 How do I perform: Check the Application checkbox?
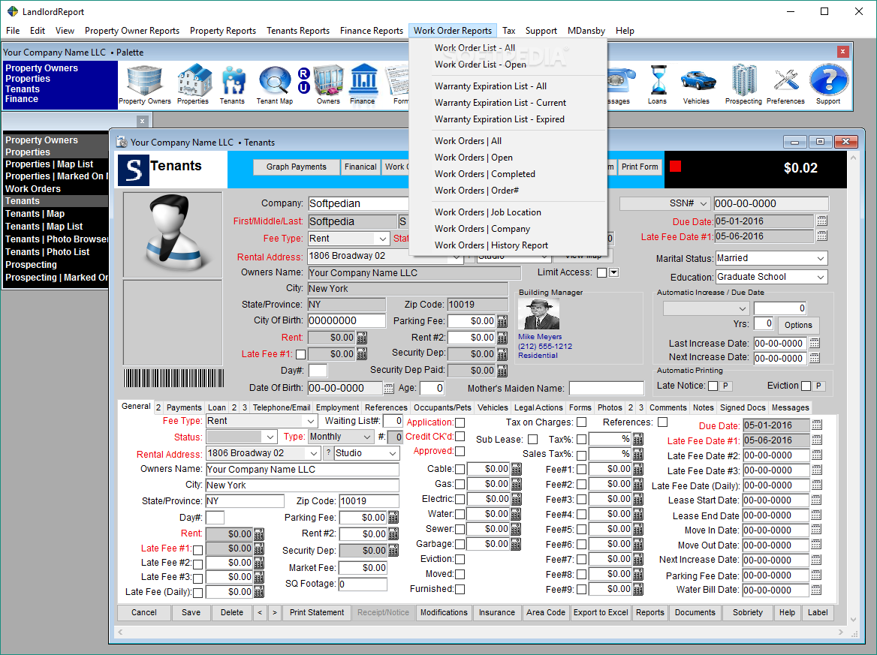(x=460, y=422)
